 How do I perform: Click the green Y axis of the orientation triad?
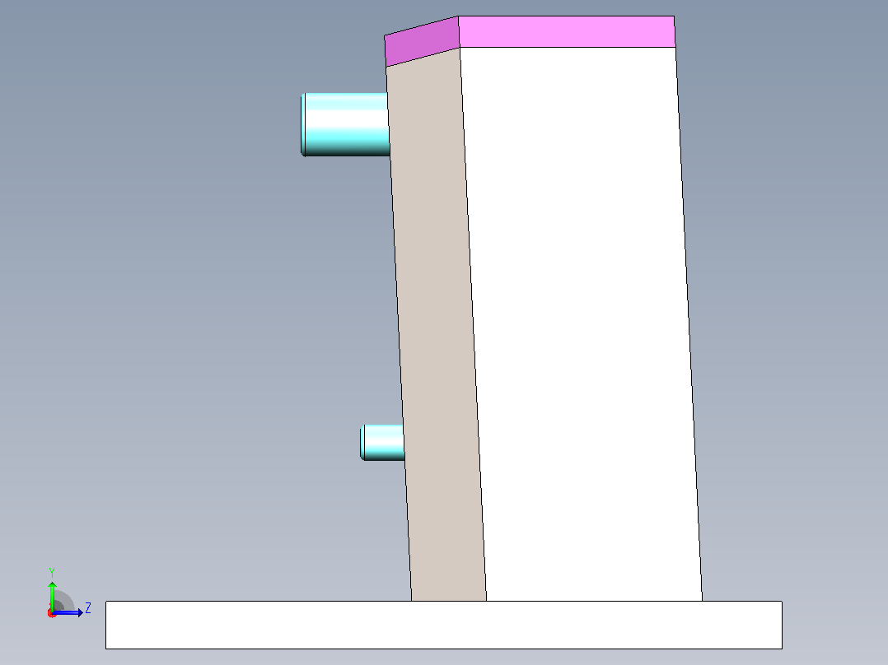tap(52, 596)
